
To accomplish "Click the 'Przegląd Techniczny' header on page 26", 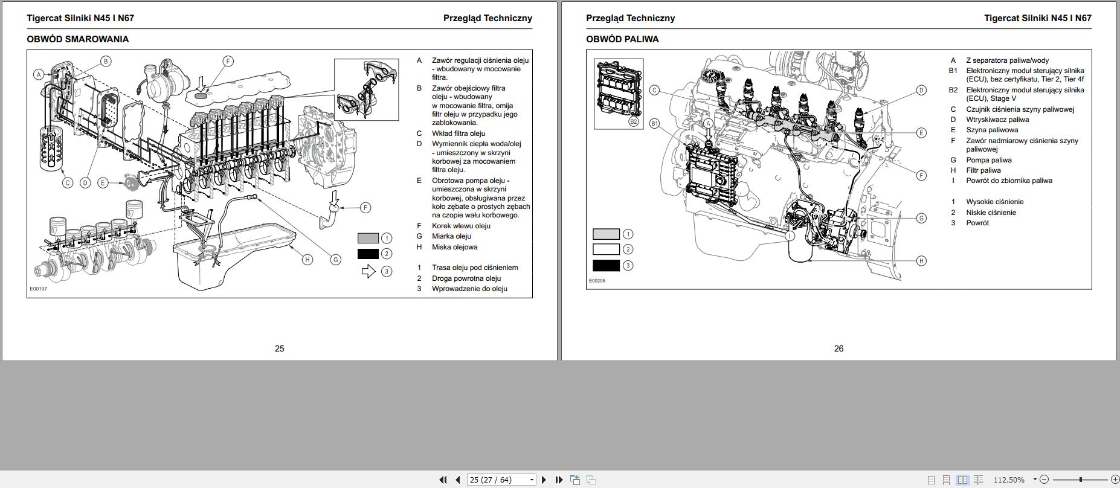I will [x=630, y=18].
